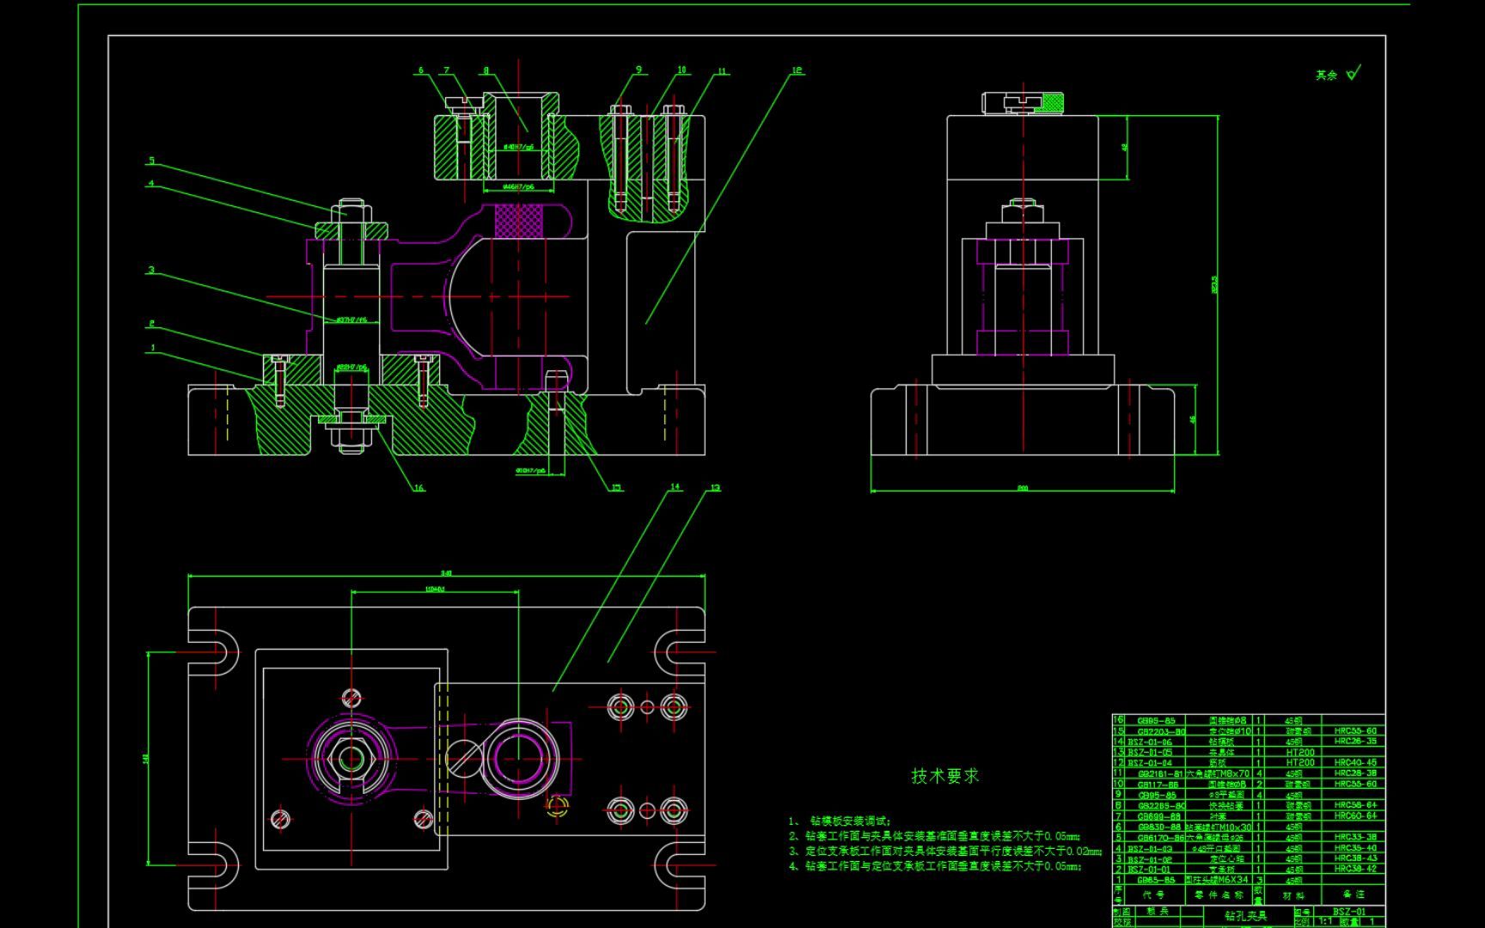Click requirement line '1、钻模板安装调试'
Screen dimensions: 1485x928
[840, 821]
